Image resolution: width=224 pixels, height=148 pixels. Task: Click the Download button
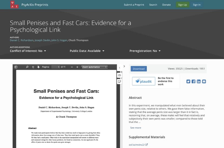139,69
